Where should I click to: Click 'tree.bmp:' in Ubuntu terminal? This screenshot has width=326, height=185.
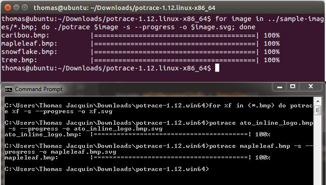coord(19,60)
